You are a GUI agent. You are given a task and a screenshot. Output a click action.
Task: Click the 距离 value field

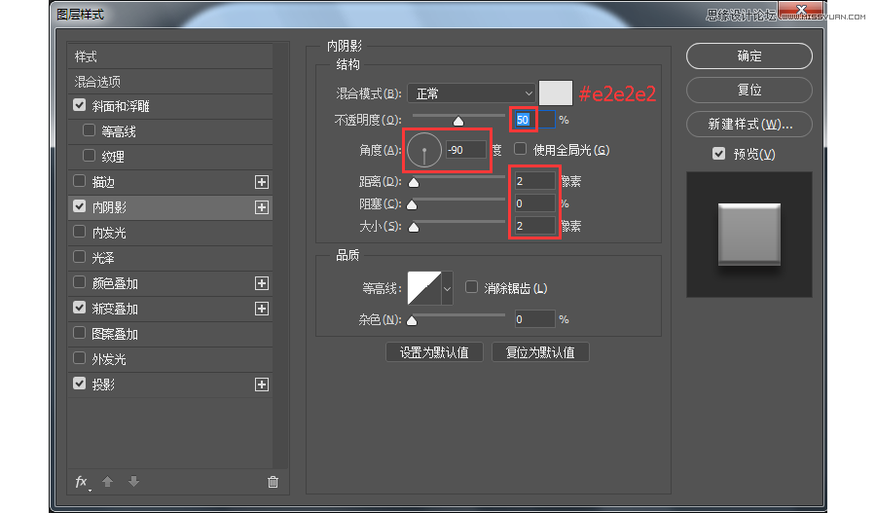pos(534,181)
